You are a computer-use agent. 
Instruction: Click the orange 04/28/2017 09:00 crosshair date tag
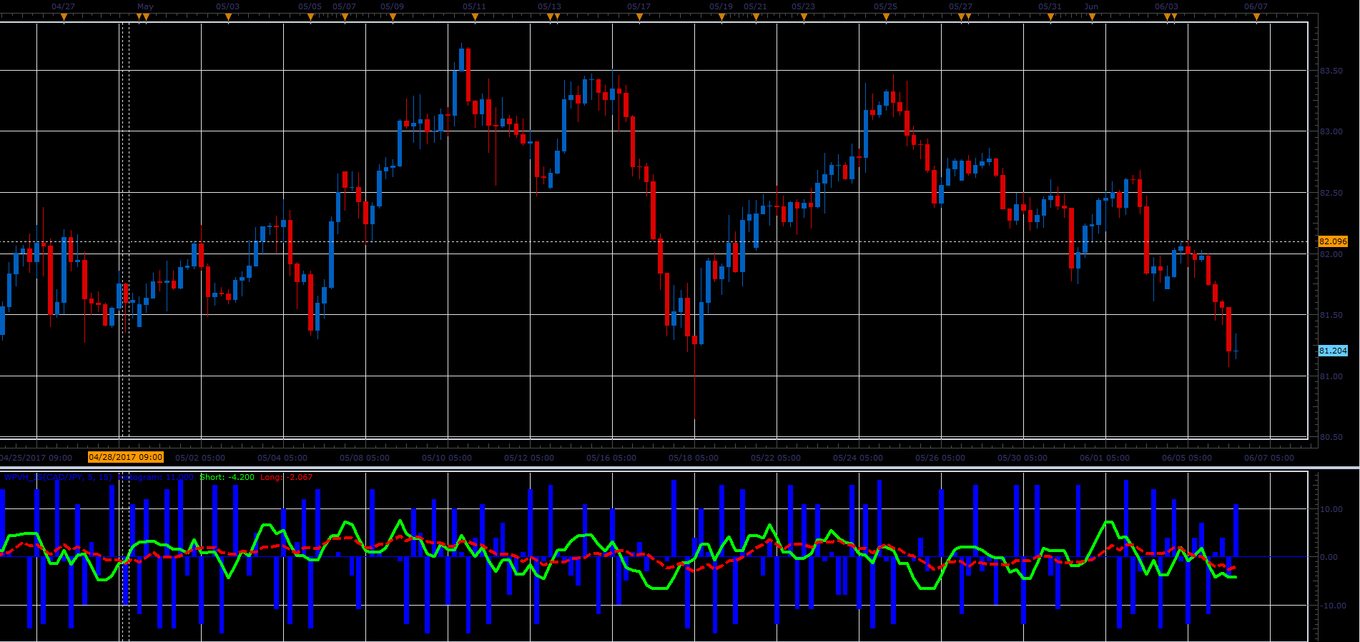tap(126, 457)
